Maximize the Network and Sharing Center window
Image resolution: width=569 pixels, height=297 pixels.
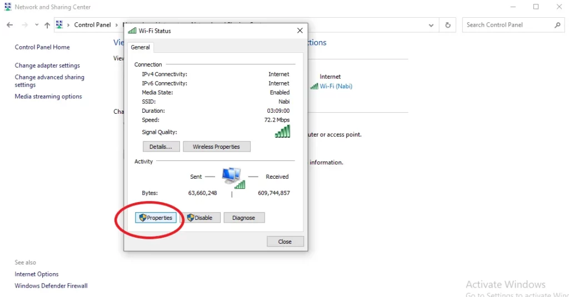536,7
